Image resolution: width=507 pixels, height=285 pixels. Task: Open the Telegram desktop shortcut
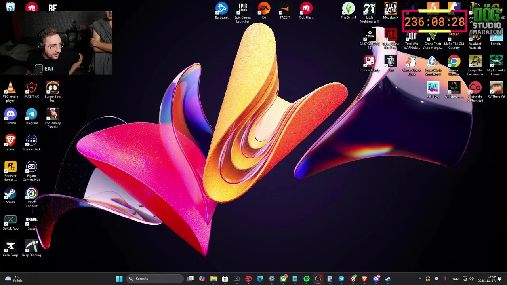(31, 117)
